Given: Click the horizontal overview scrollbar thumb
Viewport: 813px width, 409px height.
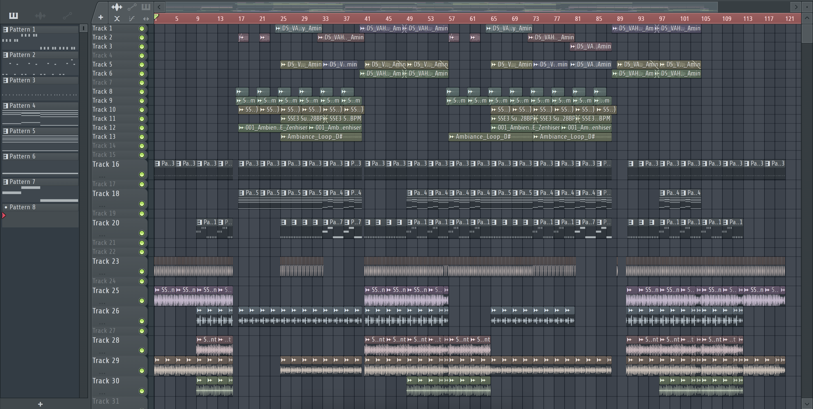Looking at the screenshot, I should point(442,6).
